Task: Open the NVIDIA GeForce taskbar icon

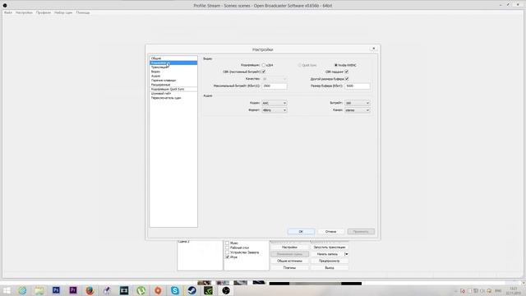Action: click(x=209, y=290)
